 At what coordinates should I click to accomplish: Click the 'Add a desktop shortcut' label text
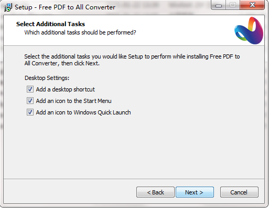tap(66, 89)
